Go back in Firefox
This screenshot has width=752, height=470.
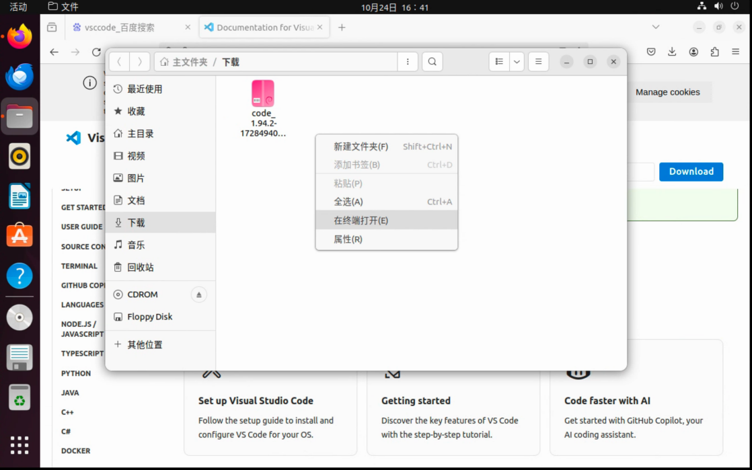pos(54,52)
